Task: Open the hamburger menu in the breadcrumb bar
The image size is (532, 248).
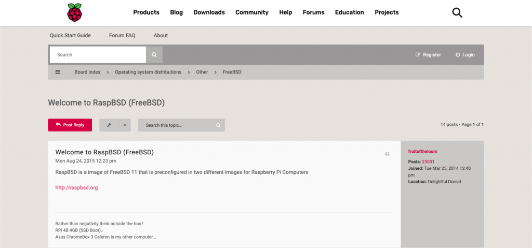Action: click(x=58, y=72)
